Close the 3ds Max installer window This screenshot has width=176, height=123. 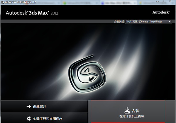(170, 1)
